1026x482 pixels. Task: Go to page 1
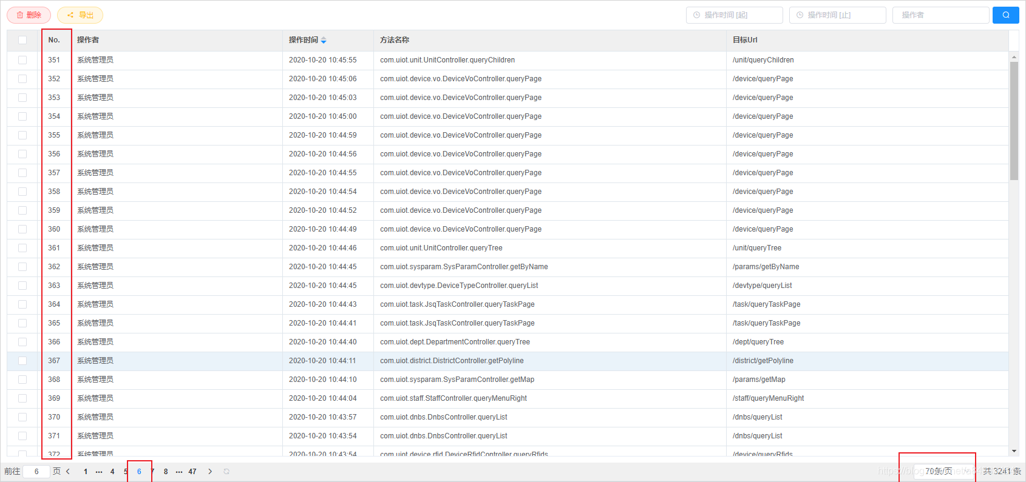(86, 471)
